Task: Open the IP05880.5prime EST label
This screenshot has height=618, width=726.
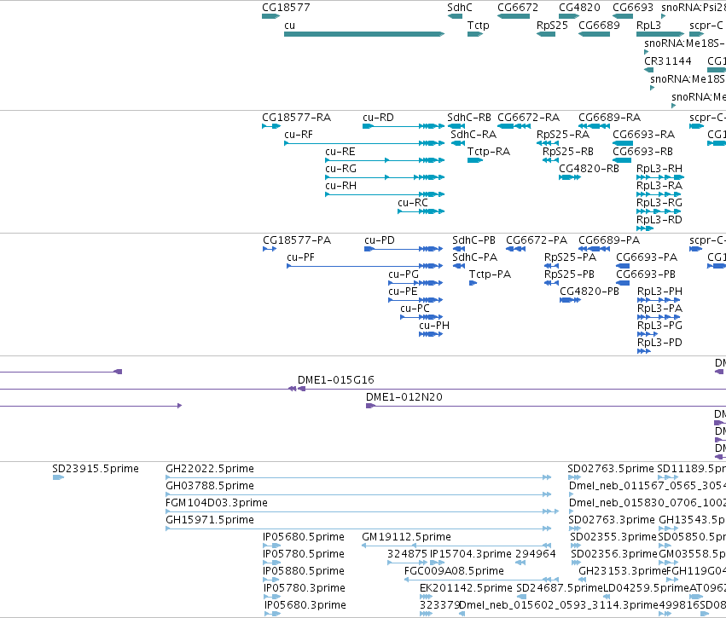Action: click(303, 572)
